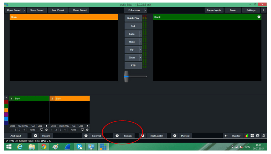
Task: Toggle Loop on input 2
Action: click(81, 126)
